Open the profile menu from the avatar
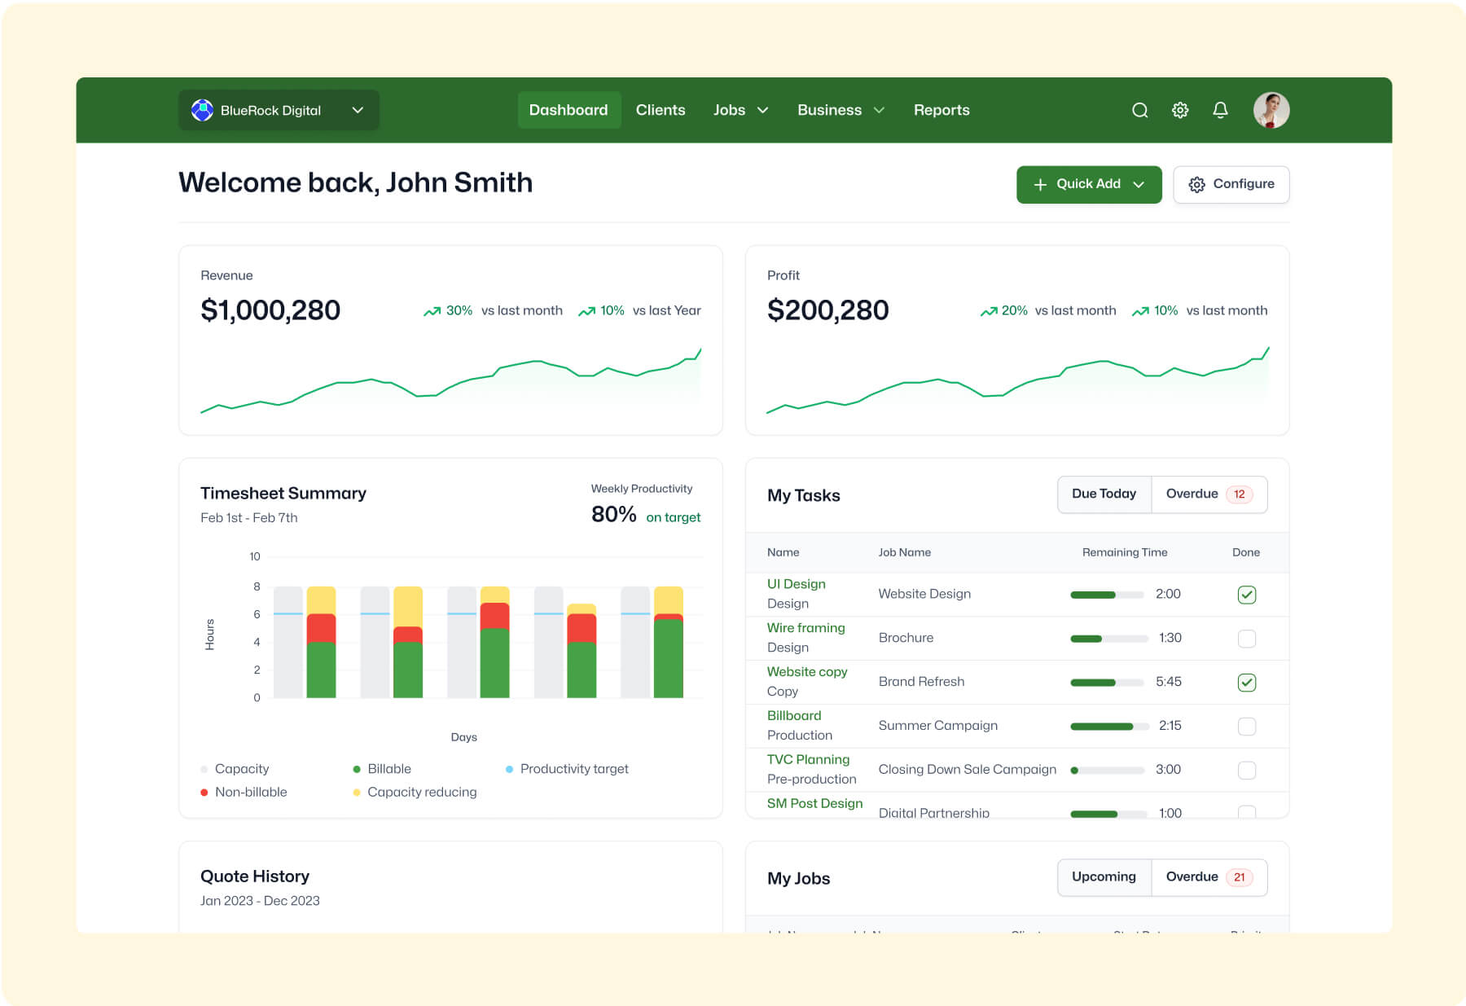The width and height of the screenshot is (1466, 1006). click(1271, 110)
